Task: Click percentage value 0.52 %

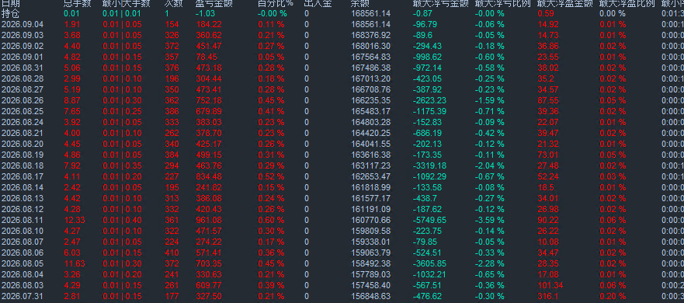Action: click(271, 177)
